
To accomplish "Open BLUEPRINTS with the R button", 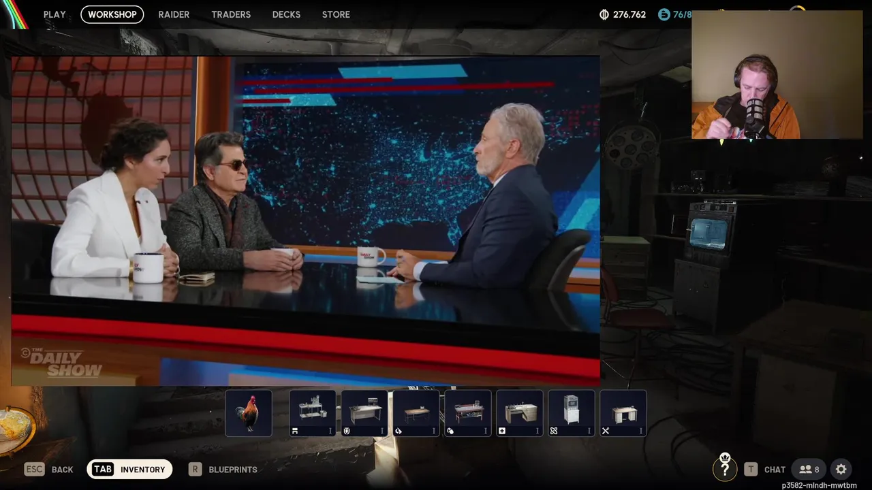I will [x=223, y=470].
